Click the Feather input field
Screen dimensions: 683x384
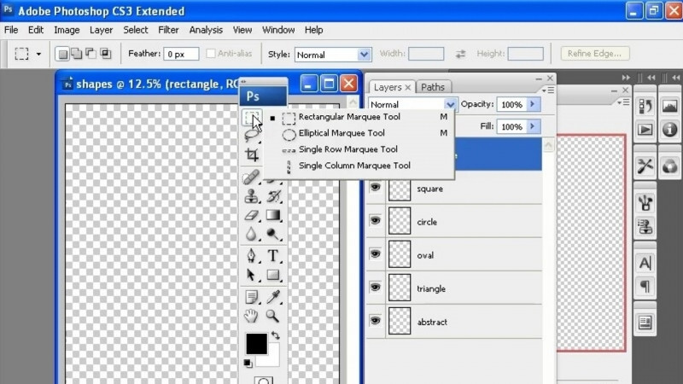tap(181, 54)
